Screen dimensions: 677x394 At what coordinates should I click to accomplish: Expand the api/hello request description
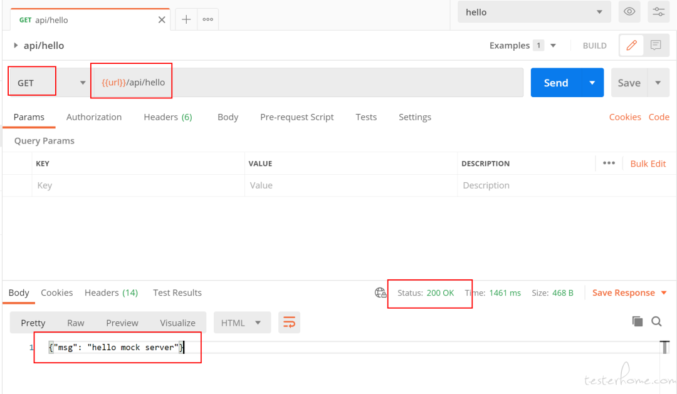click(x=16, y=45)
